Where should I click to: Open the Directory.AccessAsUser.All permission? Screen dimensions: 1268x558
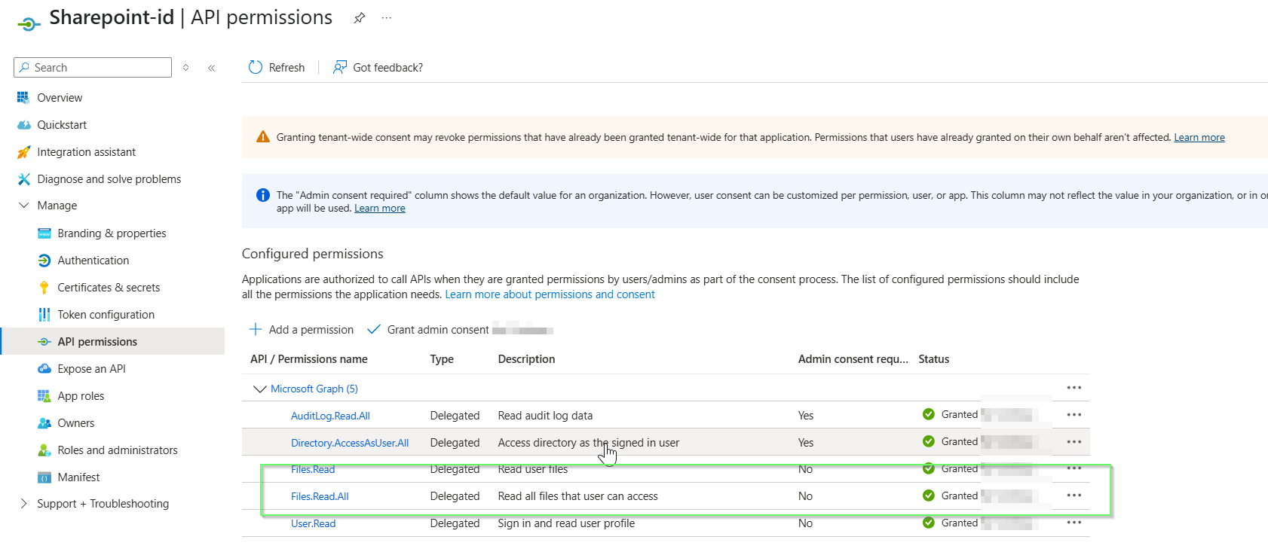(x=350, y=443)
